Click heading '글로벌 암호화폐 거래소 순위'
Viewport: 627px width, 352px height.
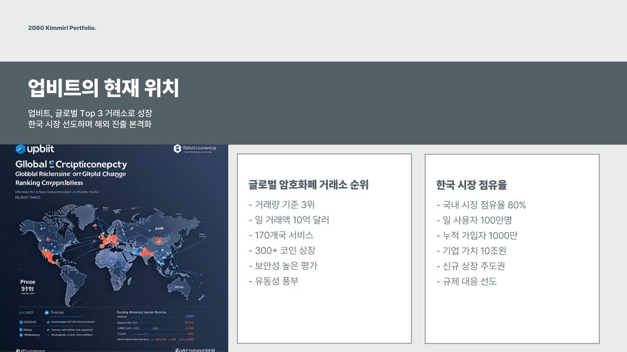click(308, 184)
